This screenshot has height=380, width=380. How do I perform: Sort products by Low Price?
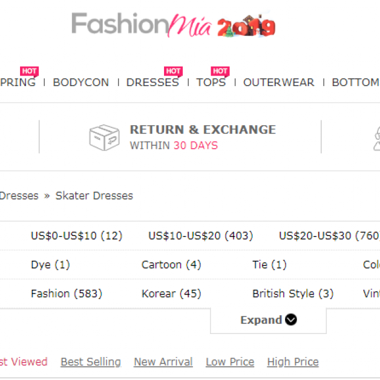pos(230,362)
